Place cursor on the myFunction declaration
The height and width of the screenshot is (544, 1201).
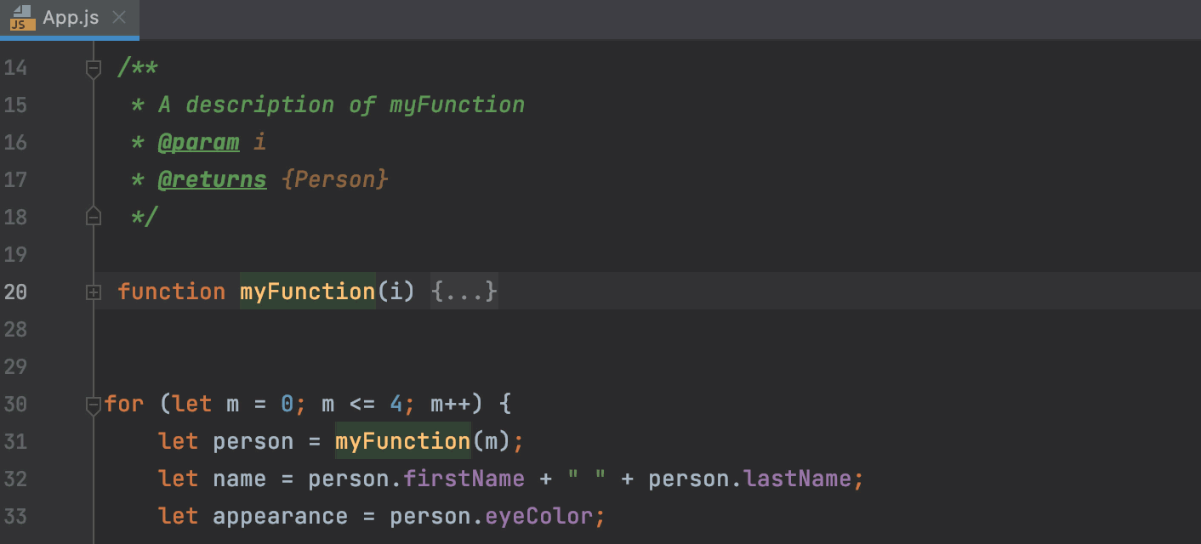click(x=307, y=292)
